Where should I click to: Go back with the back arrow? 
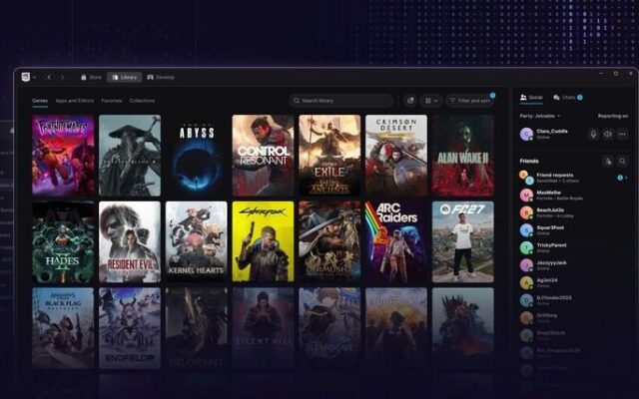coord(49,78)
